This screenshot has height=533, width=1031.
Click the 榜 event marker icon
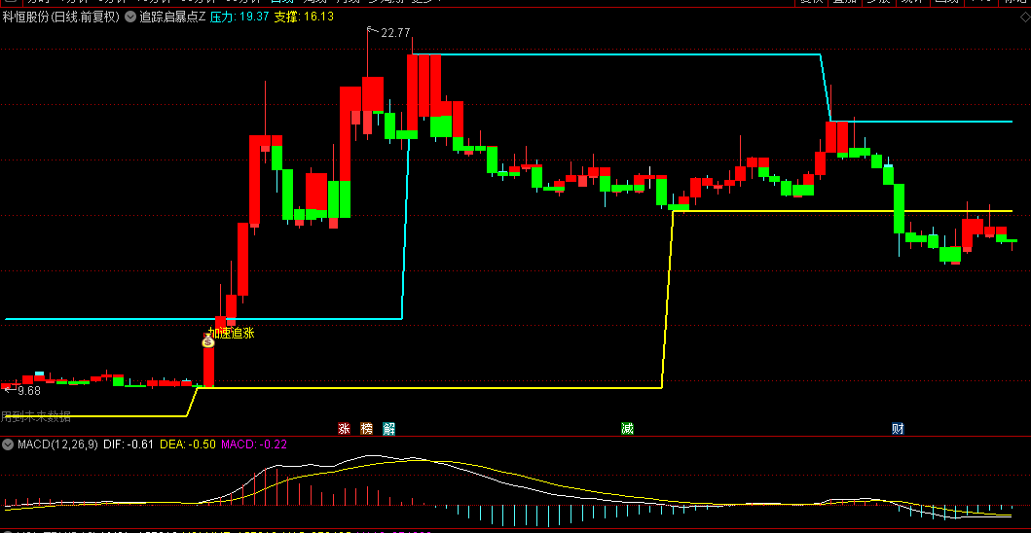[366, 429]
